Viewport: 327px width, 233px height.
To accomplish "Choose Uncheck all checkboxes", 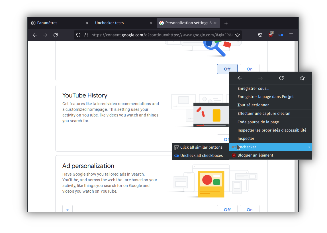I will coord(201,156).
